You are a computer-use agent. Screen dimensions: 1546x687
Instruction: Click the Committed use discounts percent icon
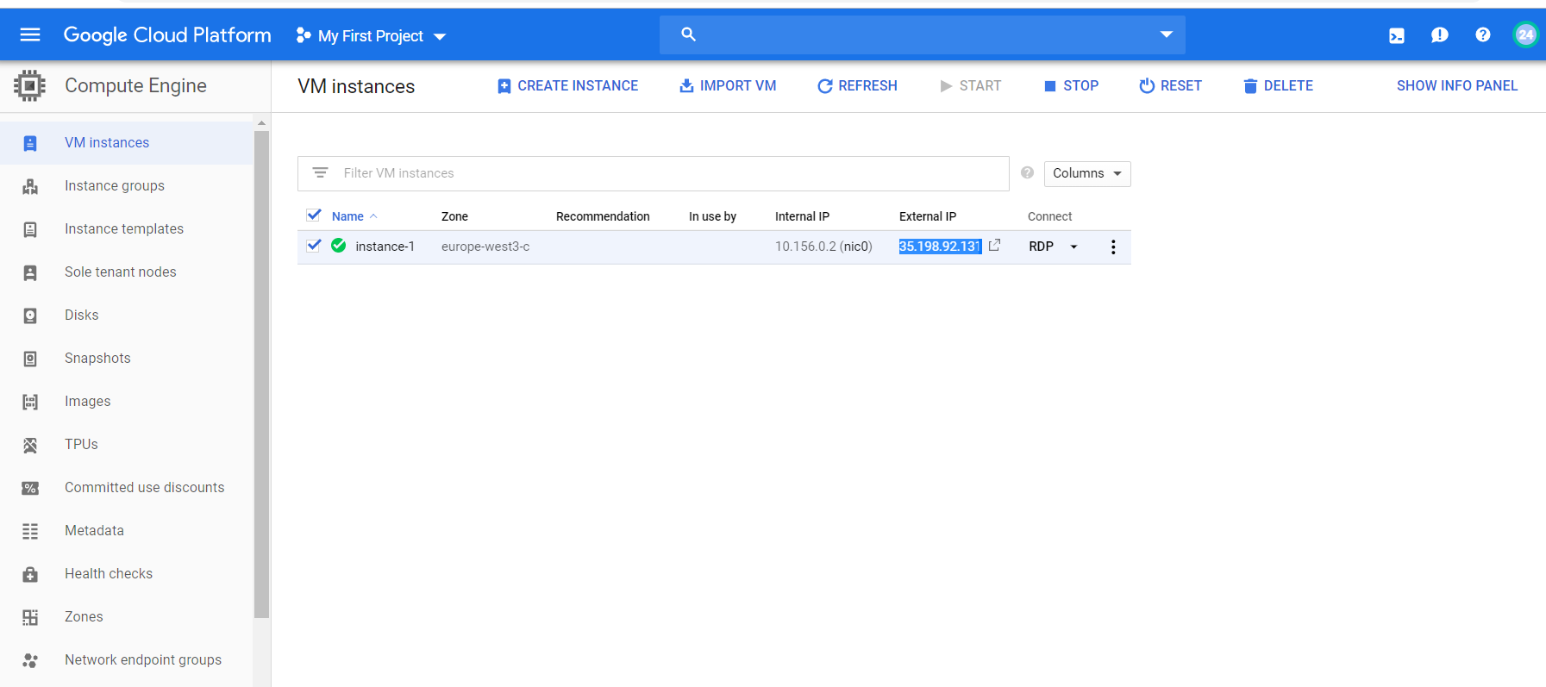[x=30, y=488]
